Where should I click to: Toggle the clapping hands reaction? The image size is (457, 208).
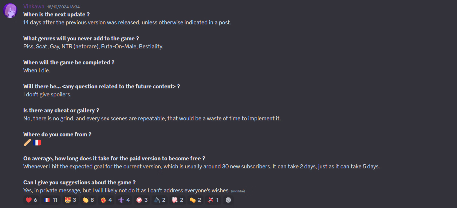pyautogui.click(x=88, y=200)
